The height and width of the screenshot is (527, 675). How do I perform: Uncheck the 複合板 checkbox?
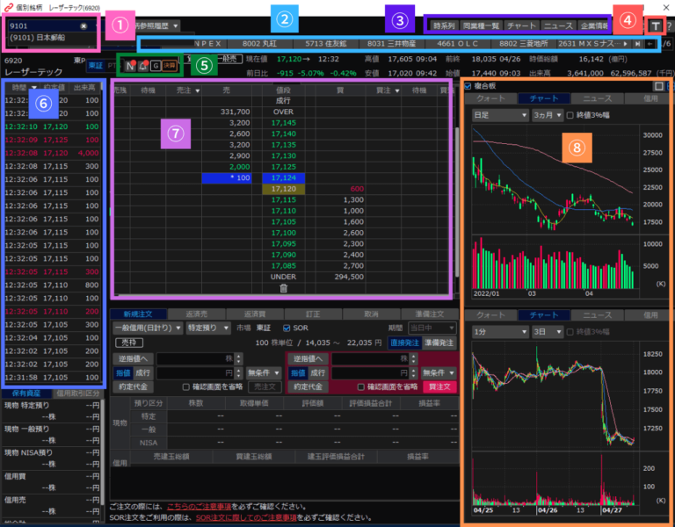(468, 86)
